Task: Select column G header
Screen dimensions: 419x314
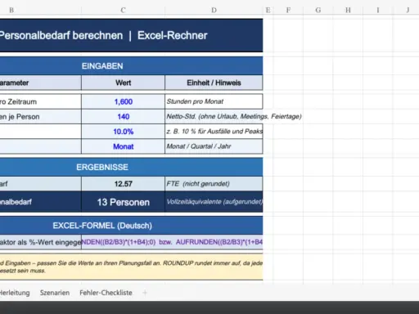Action: 318,10
